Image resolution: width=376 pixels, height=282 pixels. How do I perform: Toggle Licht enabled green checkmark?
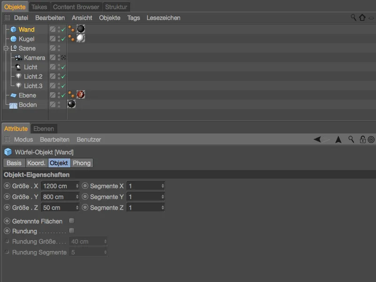[x=63, y=67]
